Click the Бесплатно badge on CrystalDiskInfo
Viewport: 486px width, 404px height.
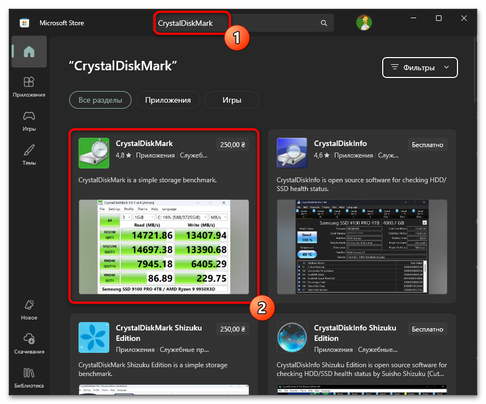[x=427, y=145]
